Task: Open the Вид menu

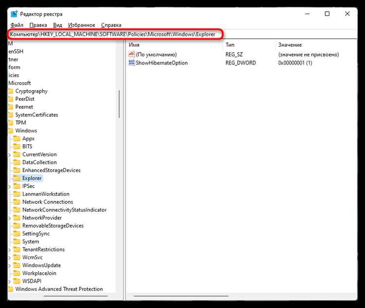Action: 57,25
